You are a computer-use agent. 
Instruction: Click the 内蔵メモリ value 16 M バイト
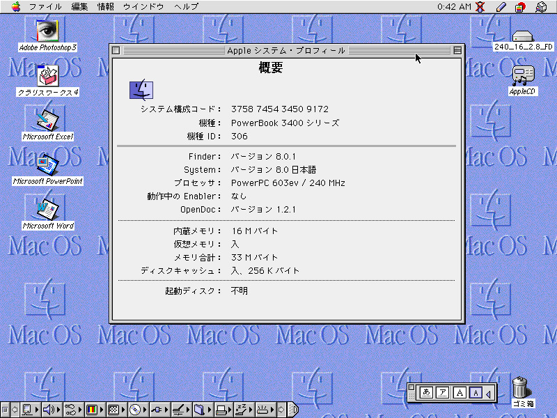255,231
